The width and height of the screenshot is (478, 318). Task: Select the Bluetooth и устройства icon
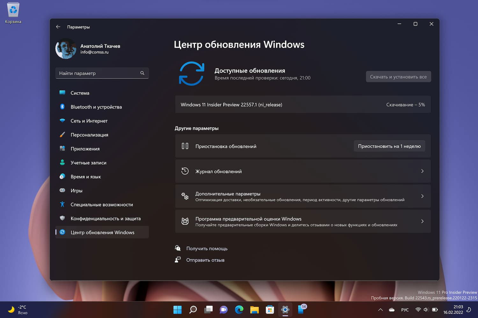[x=62, y=107]
